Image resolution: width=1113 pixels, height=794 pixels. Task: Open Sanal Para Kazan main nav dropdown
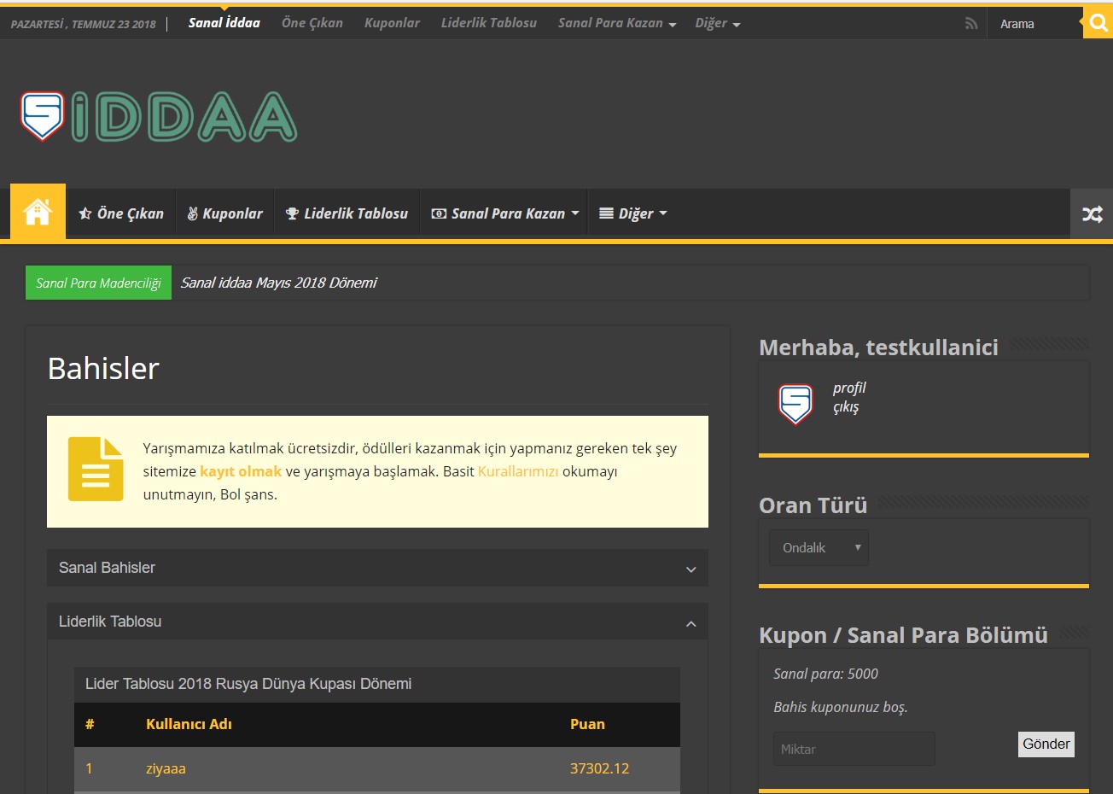(505, 213)
